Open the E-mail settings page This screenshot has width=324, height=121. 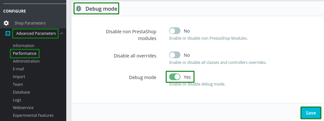pyautogui.click(x=18, y=69)
